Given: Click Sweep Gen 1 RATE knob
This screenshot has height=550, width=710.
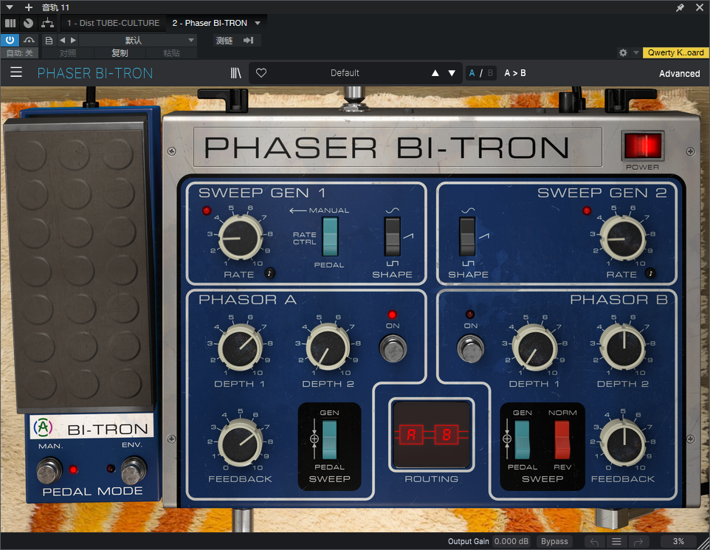Looking at the screenshot, I should point(241,238).
